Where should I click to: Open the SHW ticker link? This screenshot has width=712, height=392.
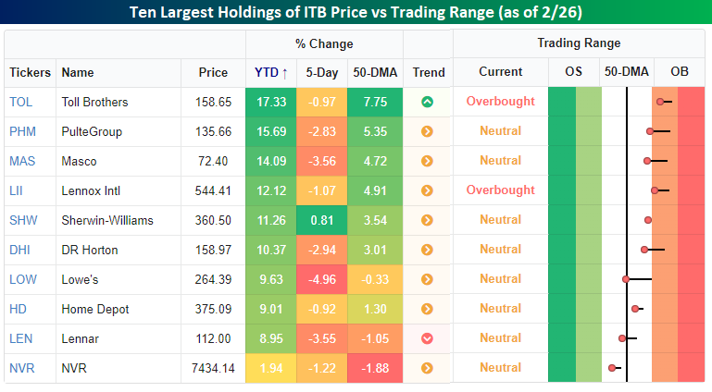pos(23,220)
